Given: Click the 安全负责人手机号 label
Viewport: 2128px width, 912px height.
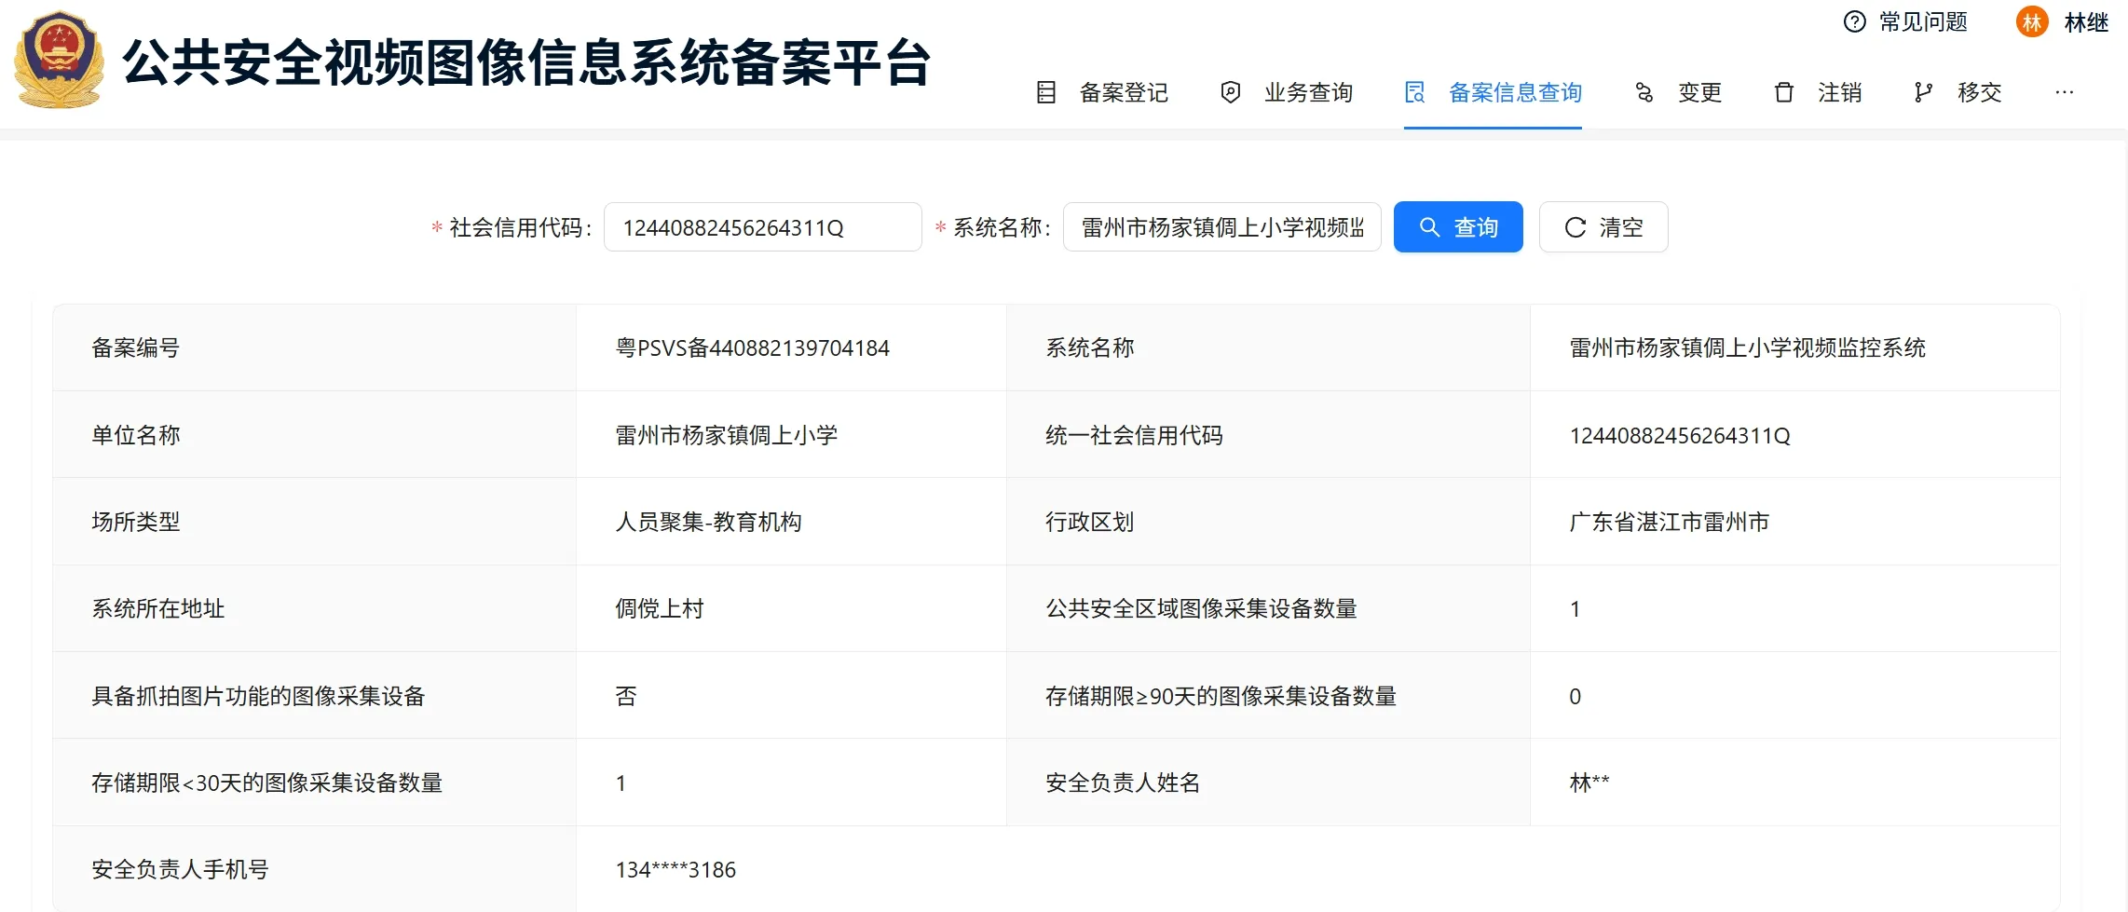Looking at the screenshot, I should tap(180, 869).
